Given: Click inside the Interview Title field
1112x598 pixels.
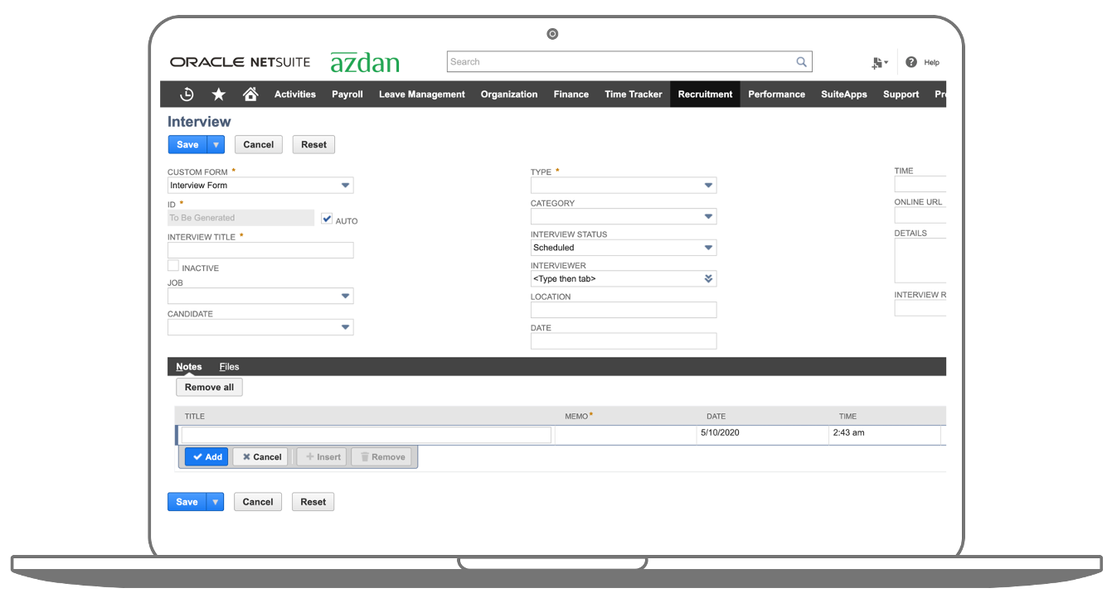Looking at the screenshot, I should click(260, 249).
